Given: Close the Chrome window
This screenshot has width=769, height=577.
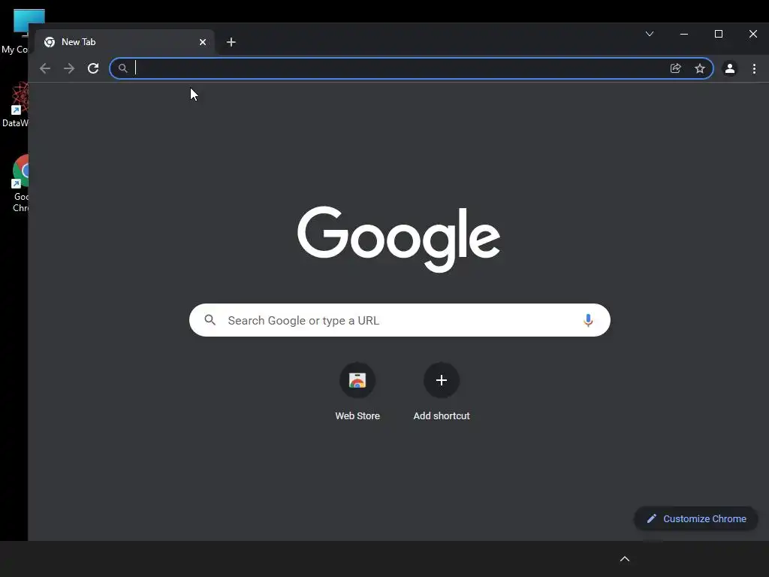Looking at the screenshot, I should tap(752, 34).
